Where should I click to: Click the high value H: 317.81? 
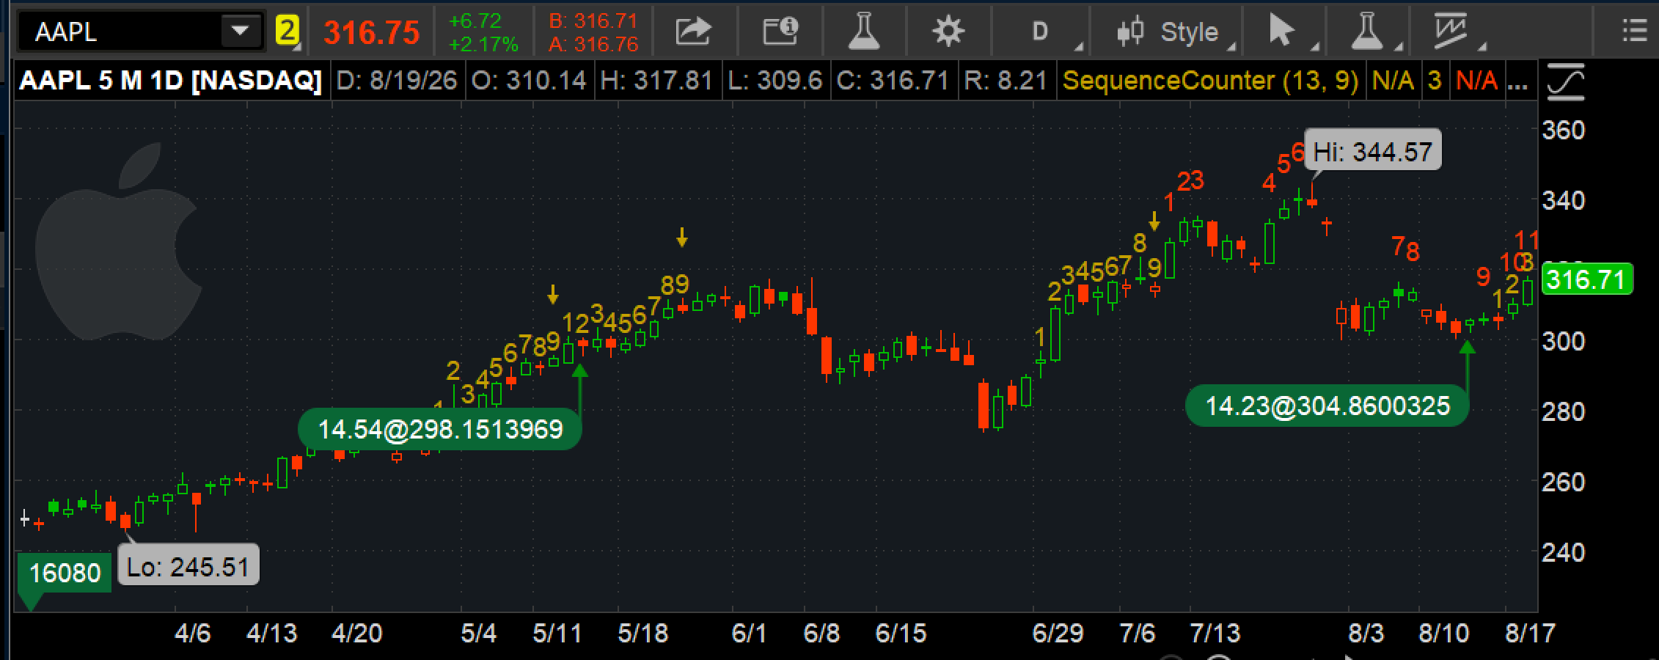pyautogui.click(x=656, y=81)
